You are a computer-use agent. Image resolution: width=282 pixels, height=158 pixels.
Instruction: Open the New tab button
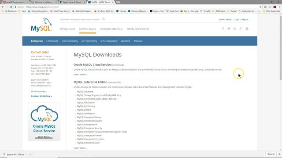tap(118, 2)
